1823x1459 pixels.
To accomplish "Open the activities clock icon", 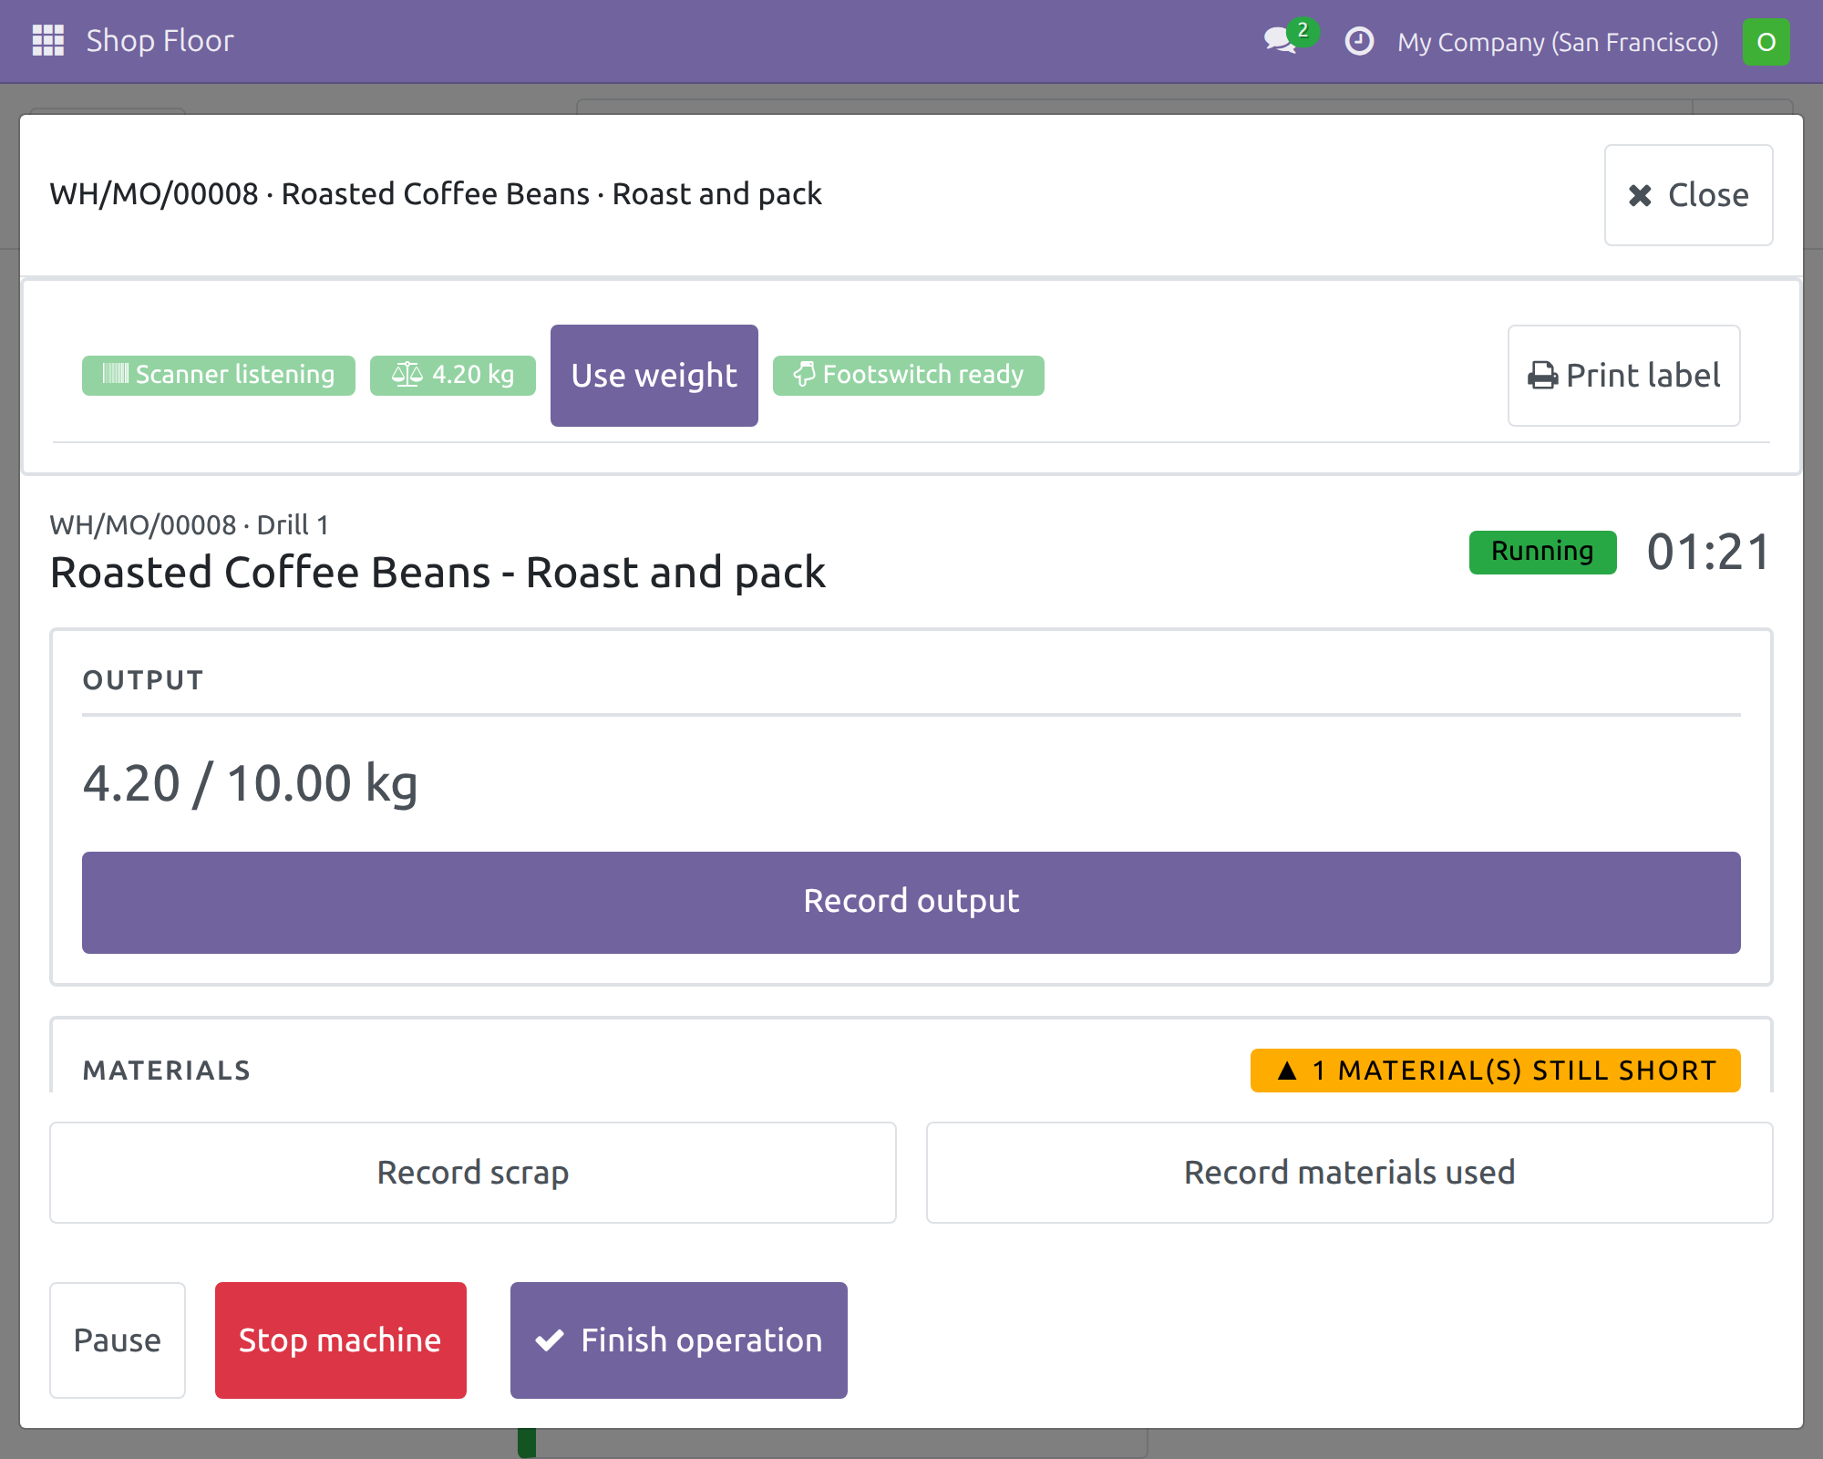I will 1359,41.
